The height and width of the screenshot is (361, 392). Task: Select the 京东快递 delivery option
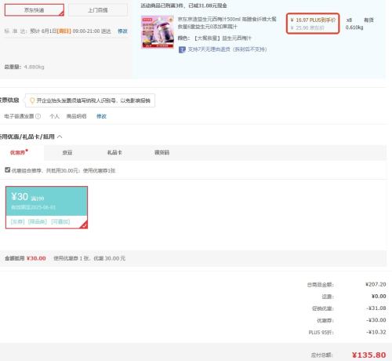[x=34, y=10]
